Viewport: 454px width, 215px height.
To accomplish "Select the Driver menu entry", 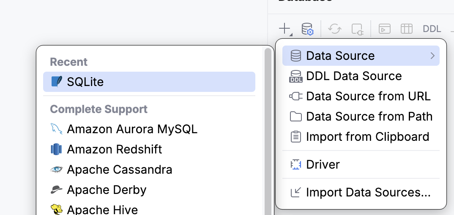I will click(361, 164).
